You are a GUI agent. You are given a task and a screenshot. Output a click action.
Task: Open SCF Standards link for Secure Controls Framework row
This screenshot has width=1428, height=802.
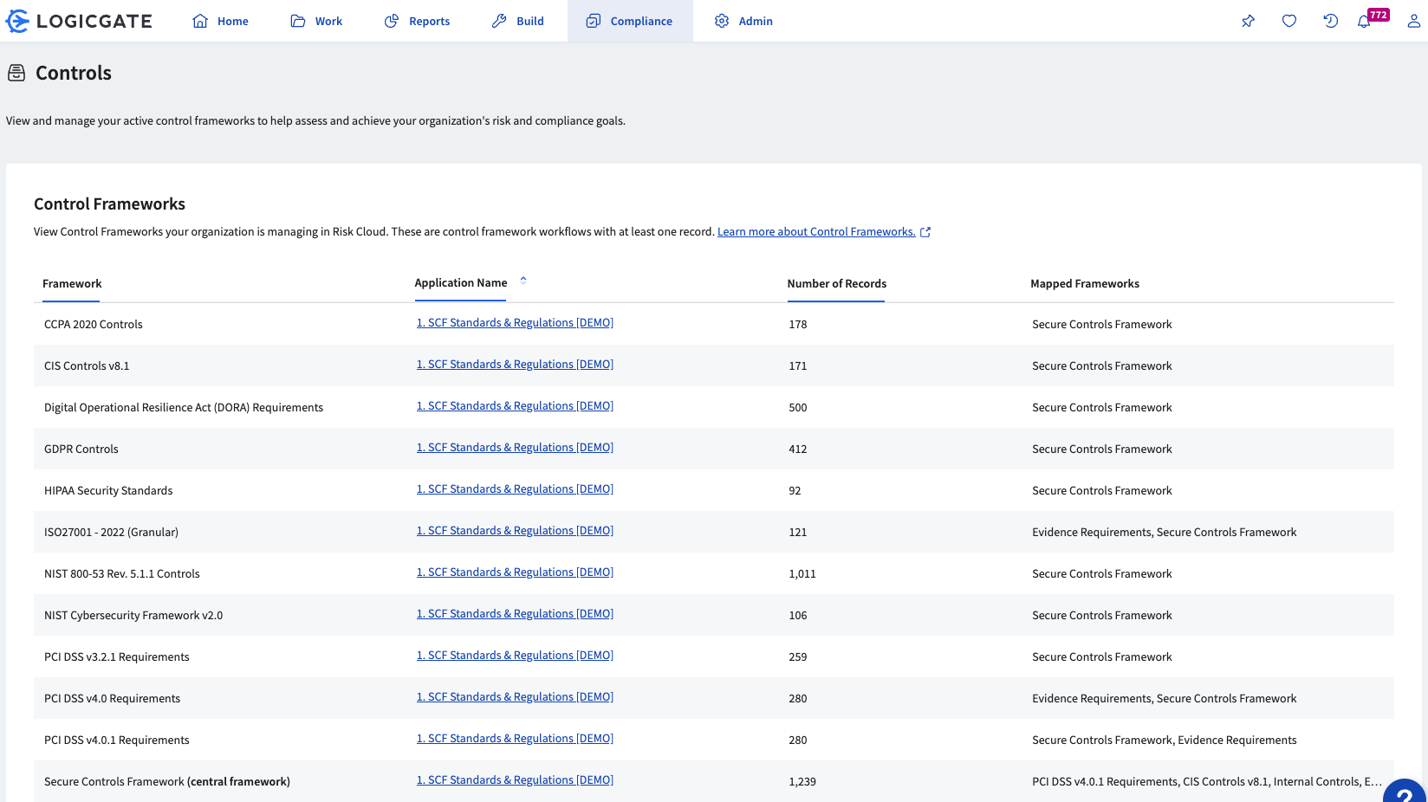515,779
